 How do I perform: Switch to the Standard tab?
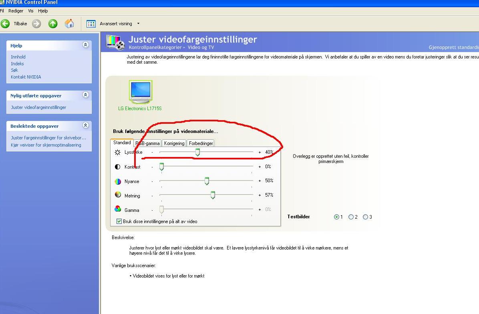[122, 143]
